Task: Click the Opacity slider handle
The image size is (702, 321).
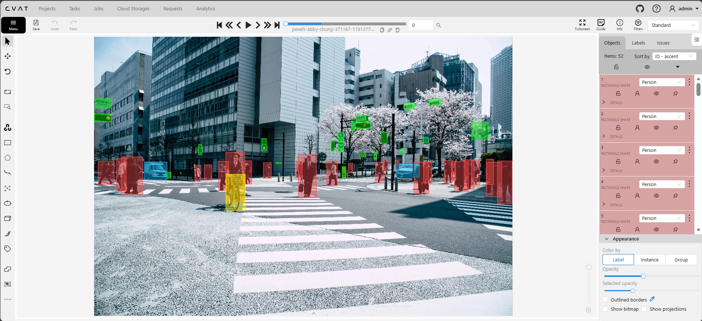Action: coord(643,276)
